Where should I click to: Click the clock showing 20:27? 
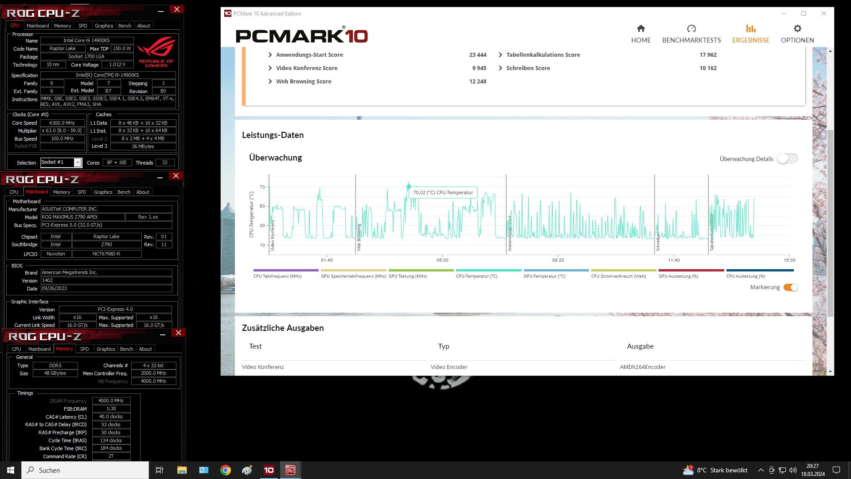tap(812, 466)
